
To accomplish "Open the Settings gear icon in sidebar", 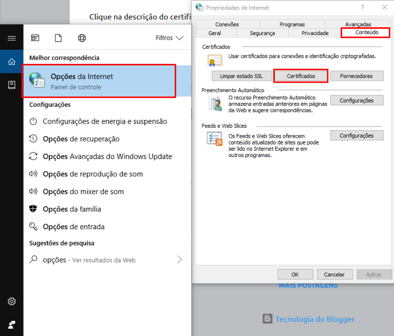I will tap(12, 301).
